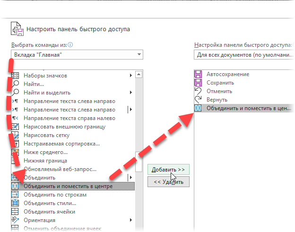Open the Для всех документов dropdown

[x=243, y=55]
